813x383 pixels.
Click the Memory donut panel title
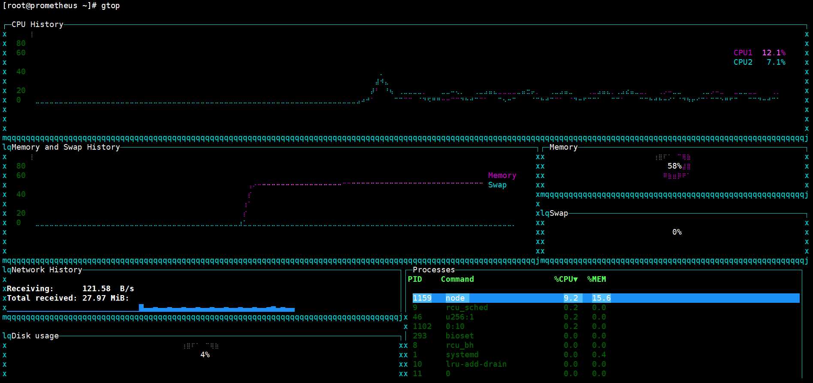pos(563,147)
